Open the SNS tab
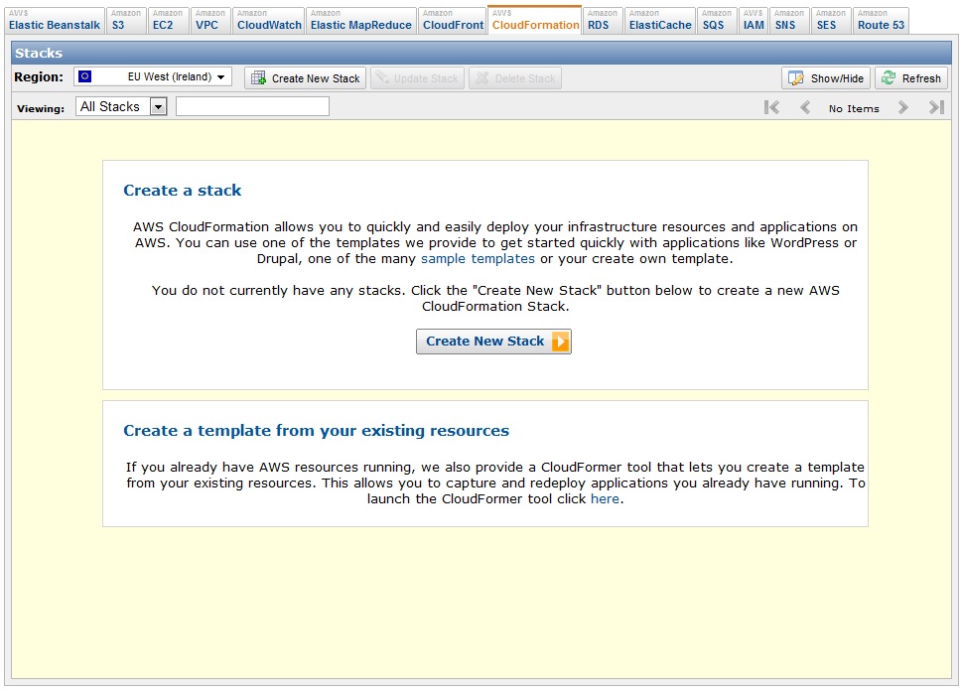 789,20
